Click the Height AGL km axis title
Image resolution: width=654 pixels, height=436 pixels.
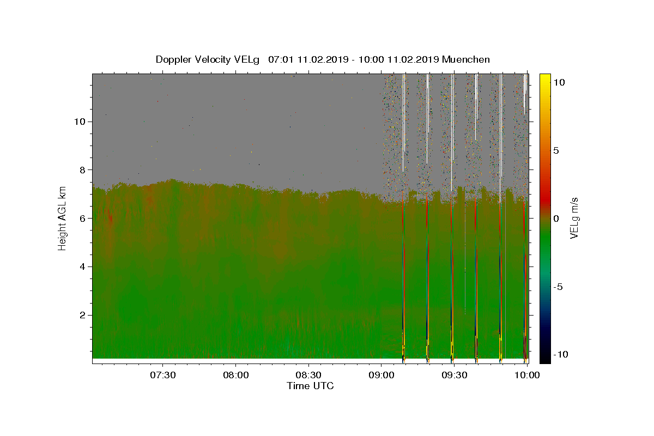[62, 217]
